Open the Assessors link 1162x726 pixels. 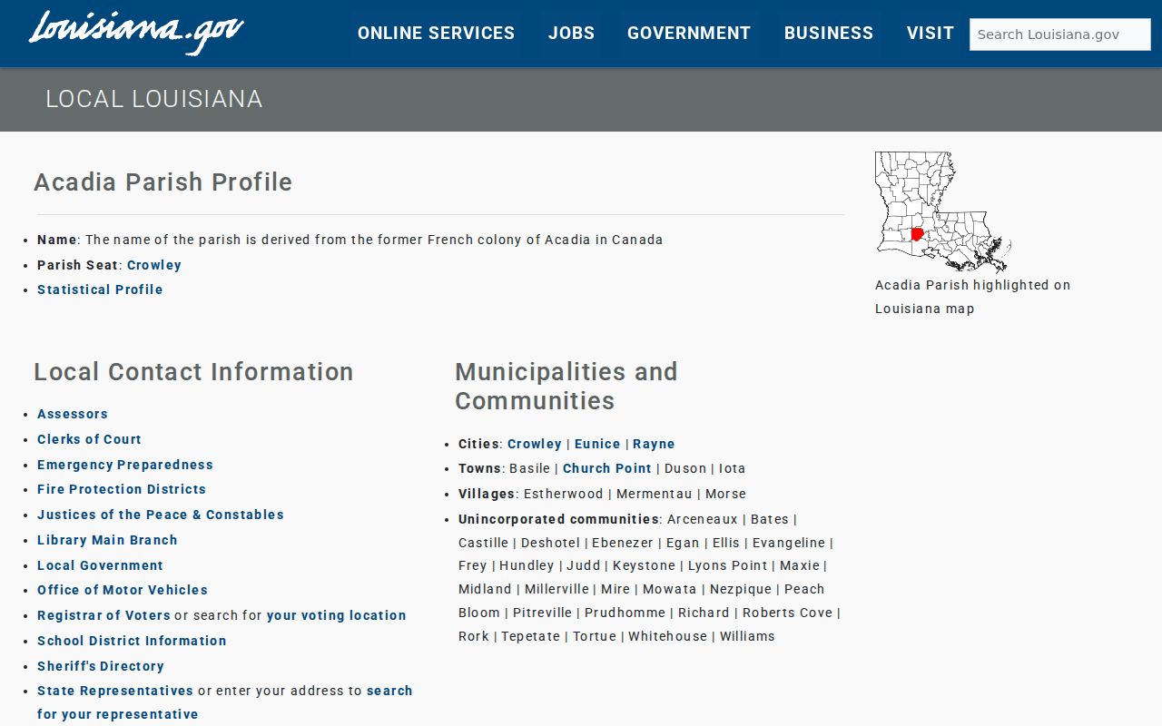click(x=73, y=414)
